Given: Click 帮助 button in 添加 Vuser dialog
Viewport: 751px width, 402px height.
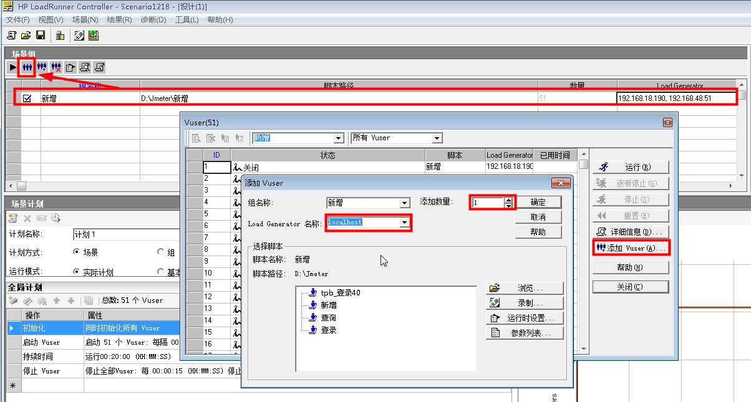Looking at the screenshot, I should click(x=538, y=232).
